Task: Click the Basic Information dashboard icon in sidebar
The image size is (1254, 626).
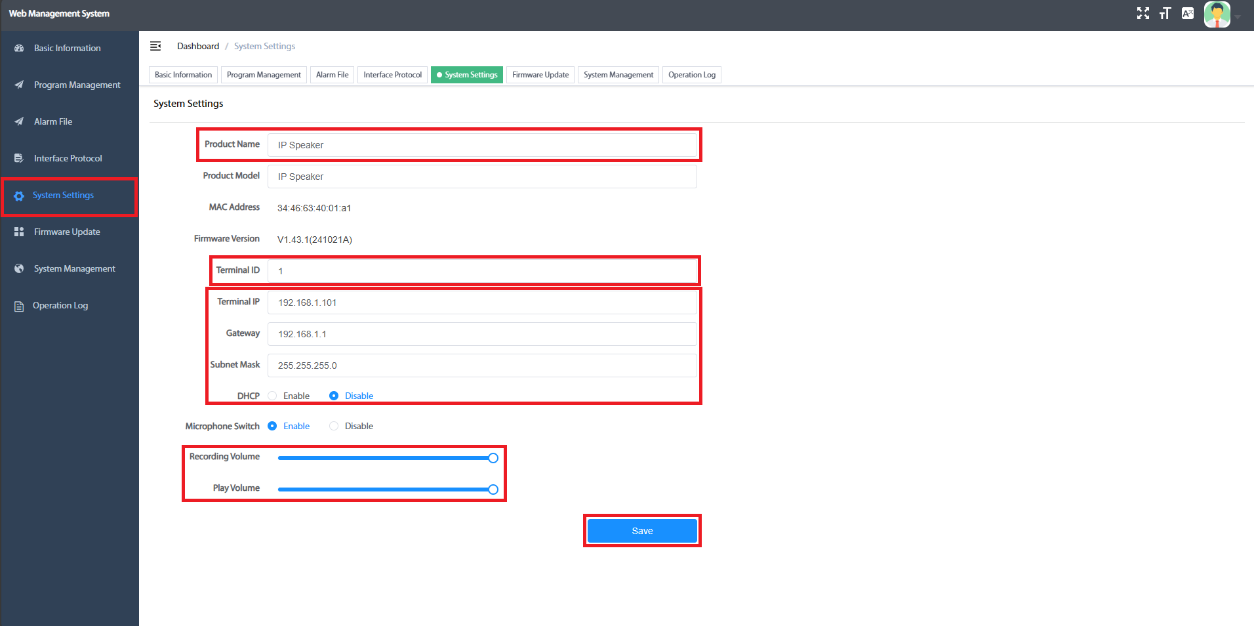Action: click(x=19, y=48)
